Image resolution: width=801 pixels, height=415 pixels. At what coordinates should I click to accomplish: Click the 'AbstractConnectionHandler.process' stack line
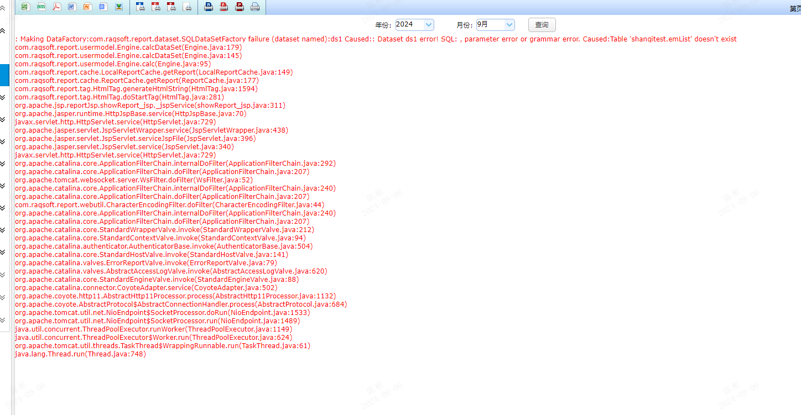point(181,304)
